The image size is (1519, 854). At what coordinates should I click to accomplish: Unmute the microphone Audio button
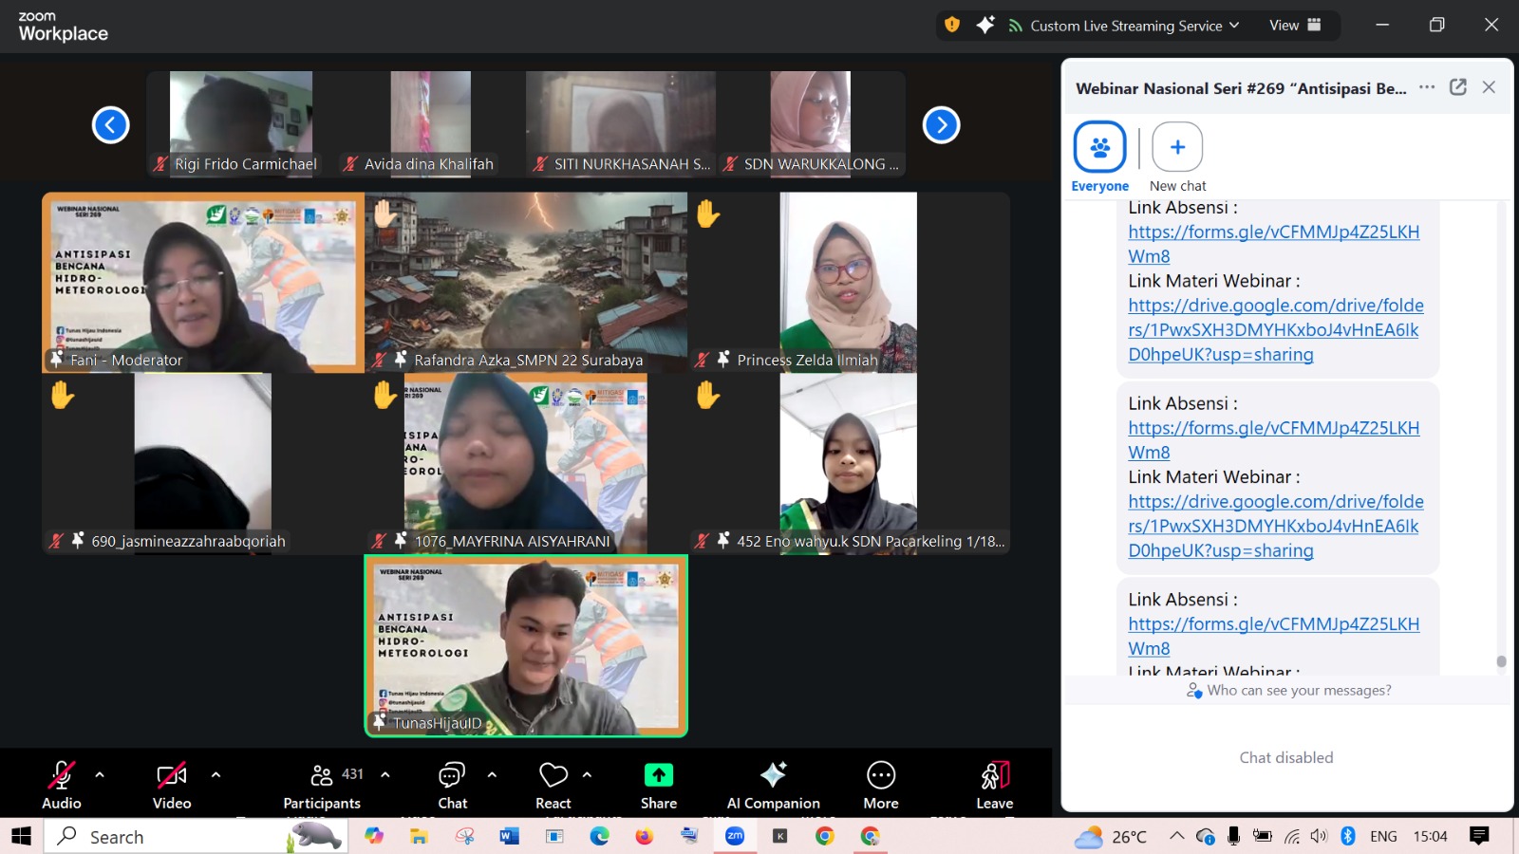(62, 786)
